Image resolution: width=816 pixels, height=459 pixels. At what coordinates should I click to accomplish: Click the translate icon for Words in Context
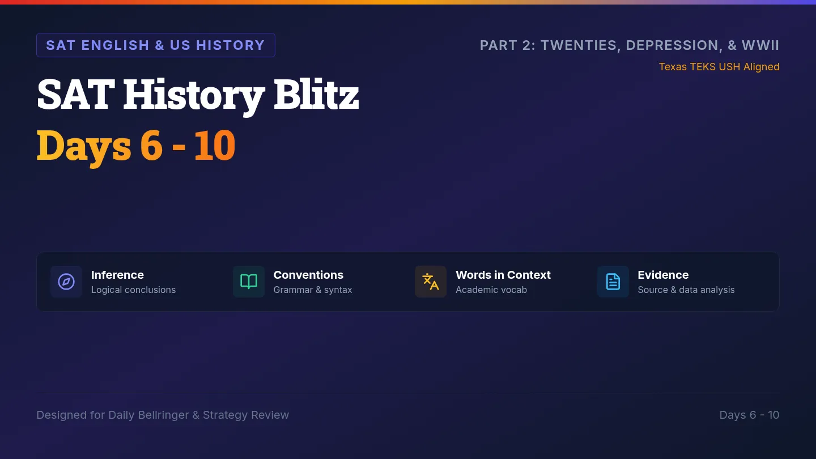click(431, 282)
